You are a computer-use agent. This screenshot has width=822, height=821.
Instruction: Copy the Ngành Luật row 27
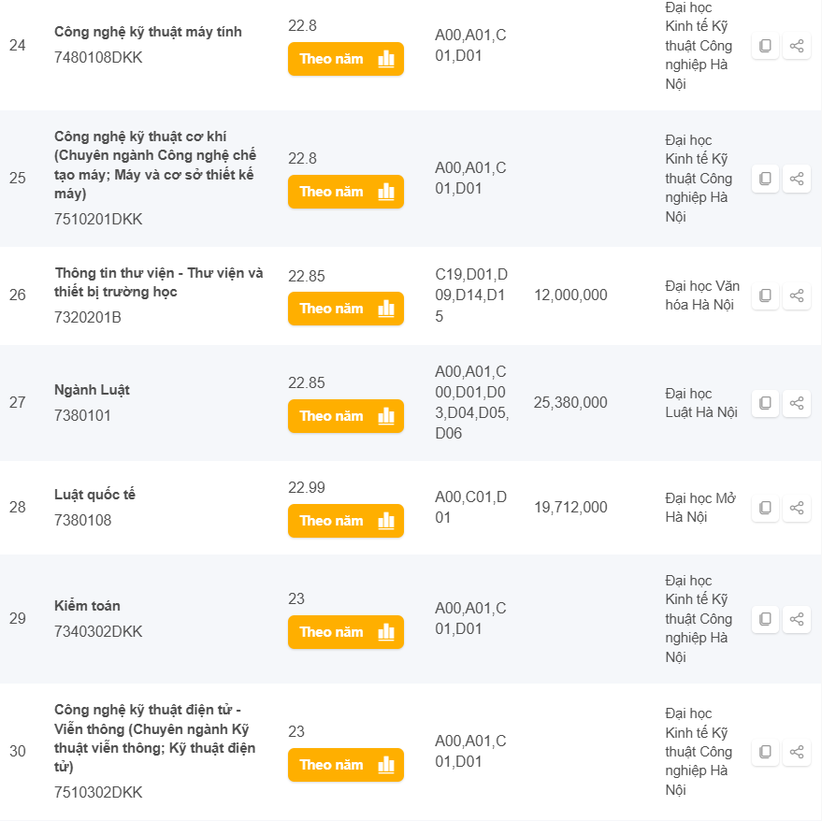[765, 403]
